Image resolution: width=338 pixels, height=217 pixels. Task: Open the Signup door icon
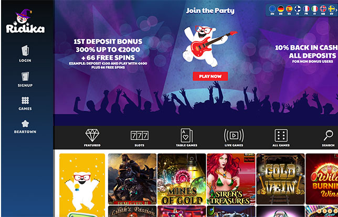[25, 77]
